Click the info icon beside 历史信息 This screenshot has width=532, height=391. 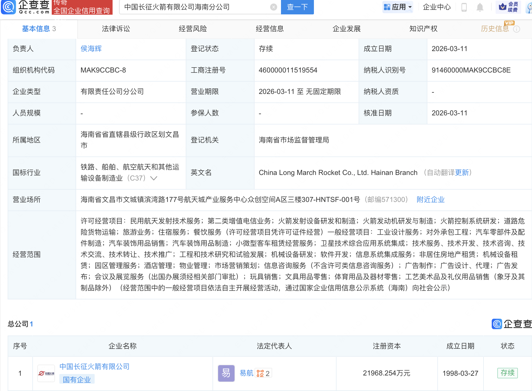point(516,29)
